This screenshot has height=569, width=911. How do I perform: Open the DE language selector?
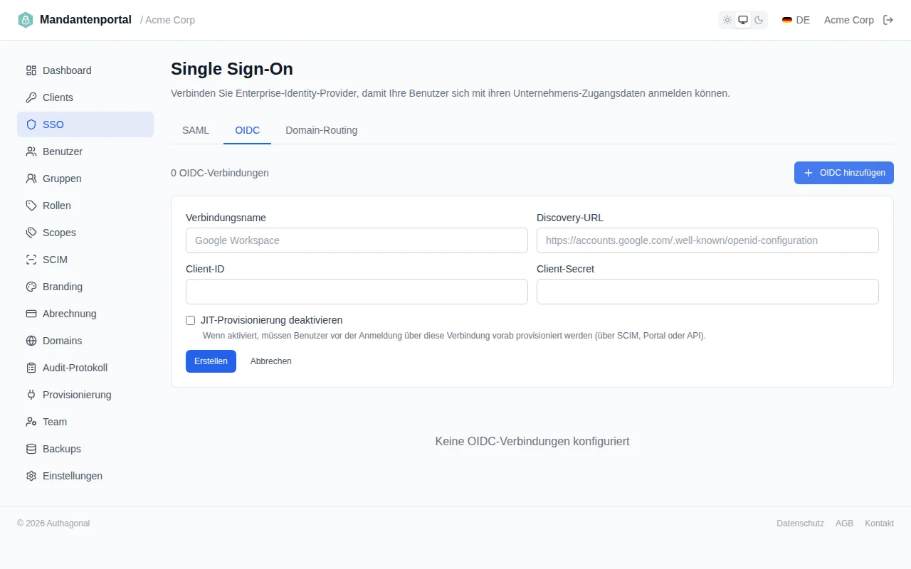click(796, 20)
